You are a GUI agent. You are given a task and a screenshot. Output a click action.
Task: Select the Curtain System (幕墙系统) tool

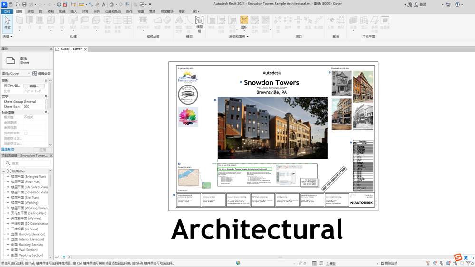(107, 25)
